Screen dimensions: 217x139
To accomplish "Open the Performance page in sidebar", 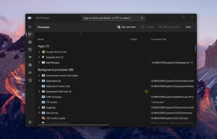I will pos(30,42).
